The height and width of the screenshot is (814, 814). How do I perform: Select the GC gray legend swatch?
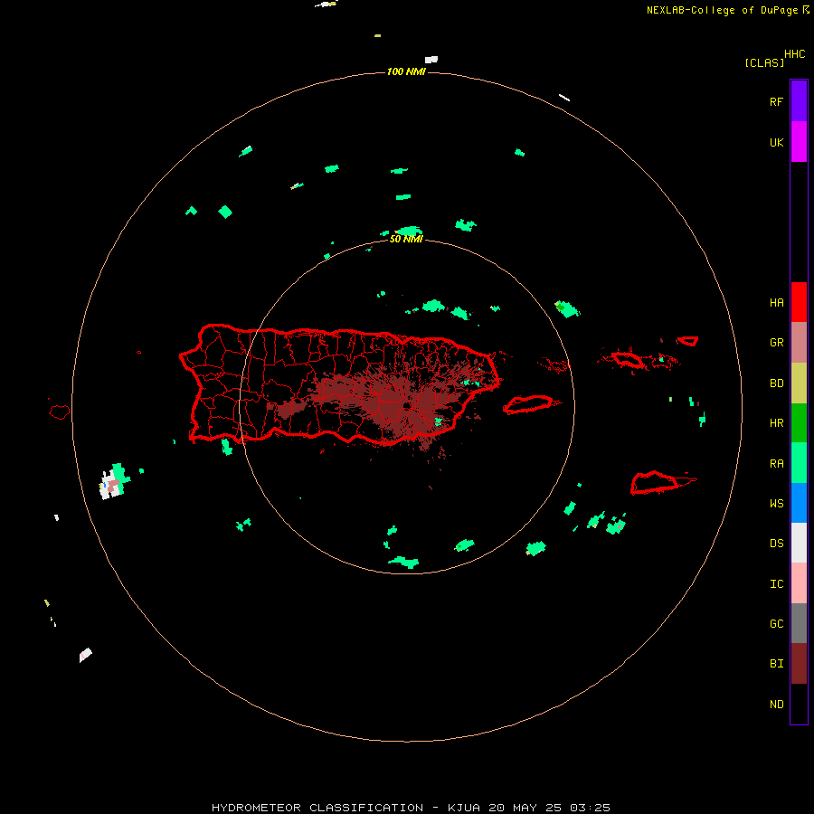[x=799, y=623]
